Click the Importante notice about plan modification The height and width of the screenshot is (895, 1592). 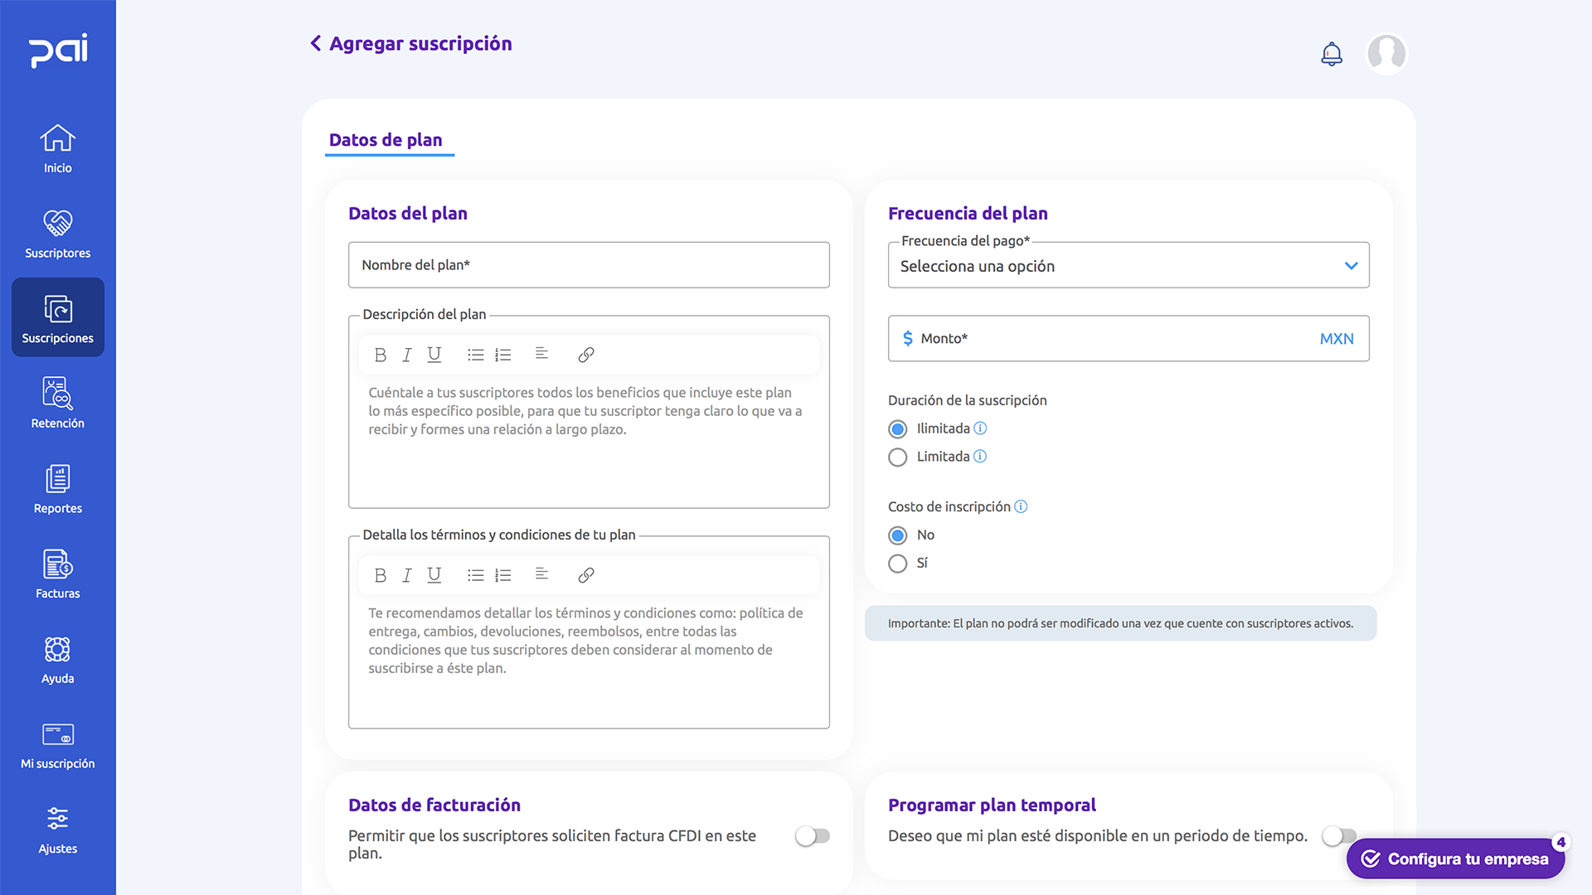1120,623
